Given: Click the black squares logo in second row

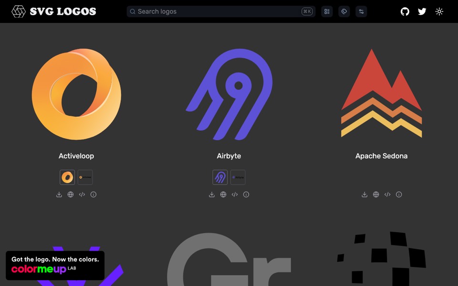Looking at the screenshot, I should [382, 258].
